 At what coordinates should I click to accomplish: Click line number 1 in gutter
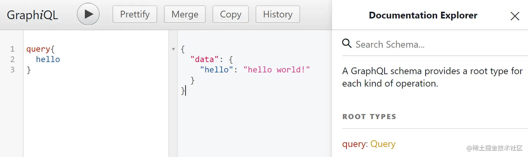[13, 49]
